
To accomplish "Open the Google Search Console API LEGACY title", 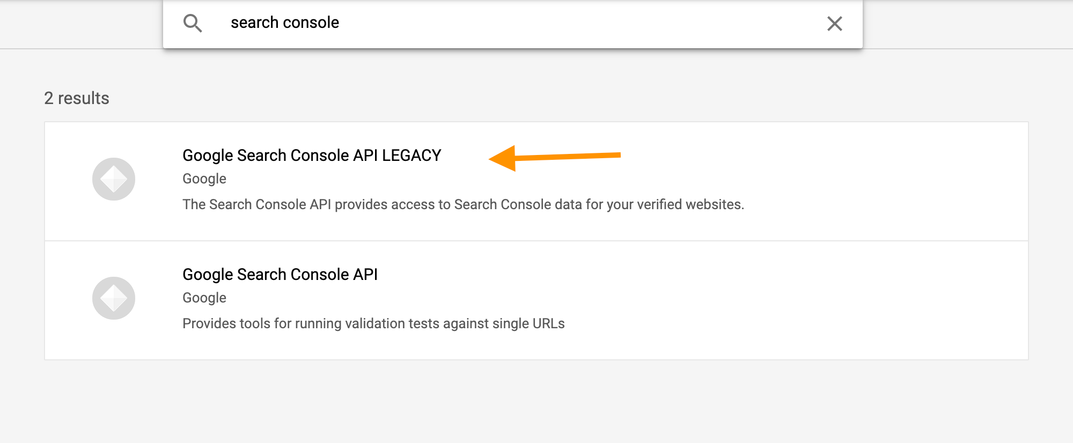I will [x=311, y=156].
